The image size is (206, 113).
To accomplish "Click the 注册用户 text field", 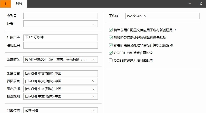I will [x=61, y=38].
